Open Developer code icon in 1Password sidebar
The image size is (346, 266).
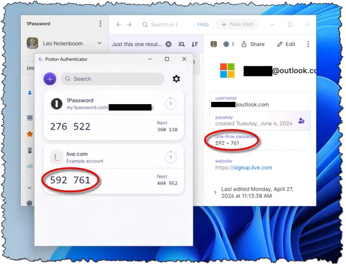[30, 166]
